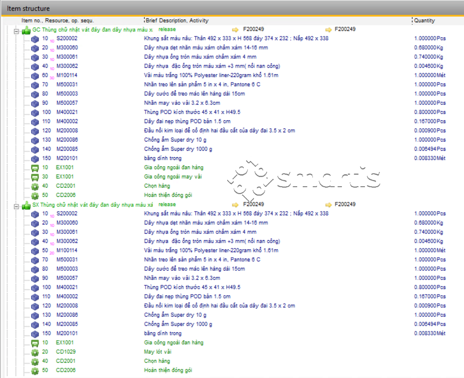464x378 pixels.
Task: Click resource icon of EX1001 row 10 under GC
Action: [35, 168]
